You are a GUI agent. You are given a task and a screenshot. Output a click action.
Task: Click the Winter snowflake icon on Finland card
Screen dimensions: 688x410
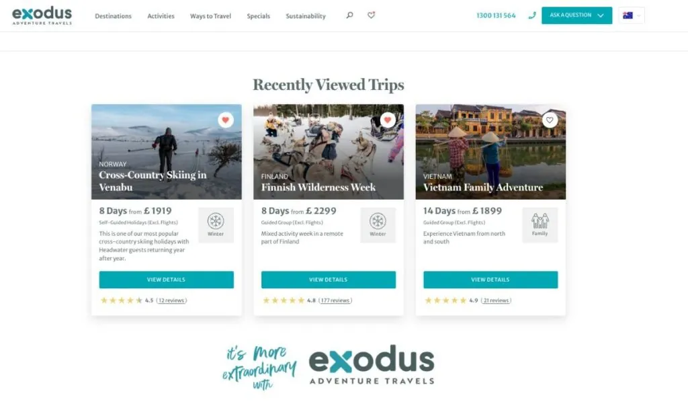coord(378,221)
